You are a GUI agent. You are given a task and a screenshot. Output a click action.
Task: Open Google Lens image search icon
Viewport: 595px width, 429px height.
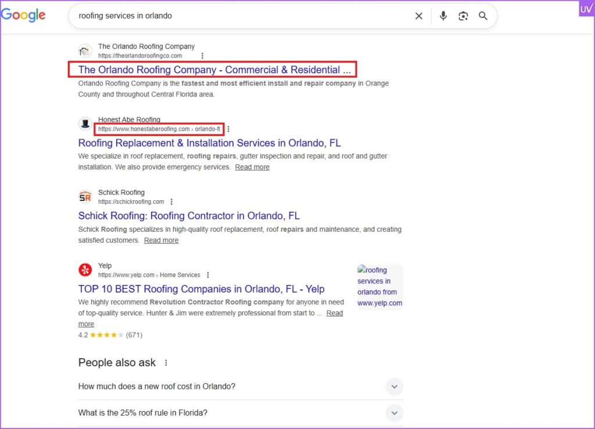463,16
